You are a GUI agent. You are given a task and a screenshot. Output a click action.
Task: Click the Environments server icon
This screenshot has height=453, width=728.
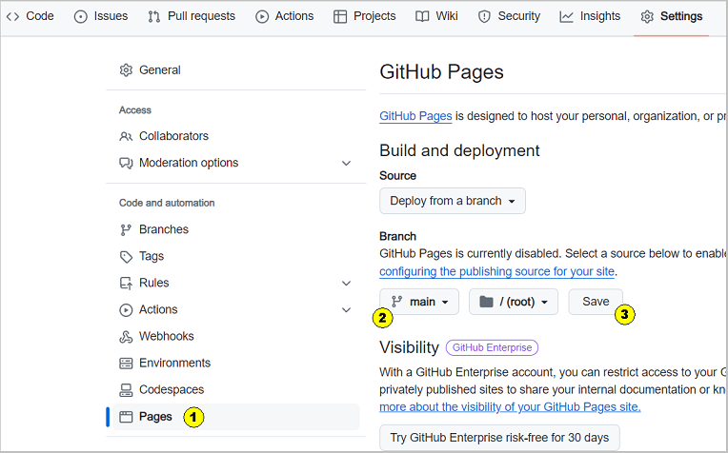(x=126, y=363)
